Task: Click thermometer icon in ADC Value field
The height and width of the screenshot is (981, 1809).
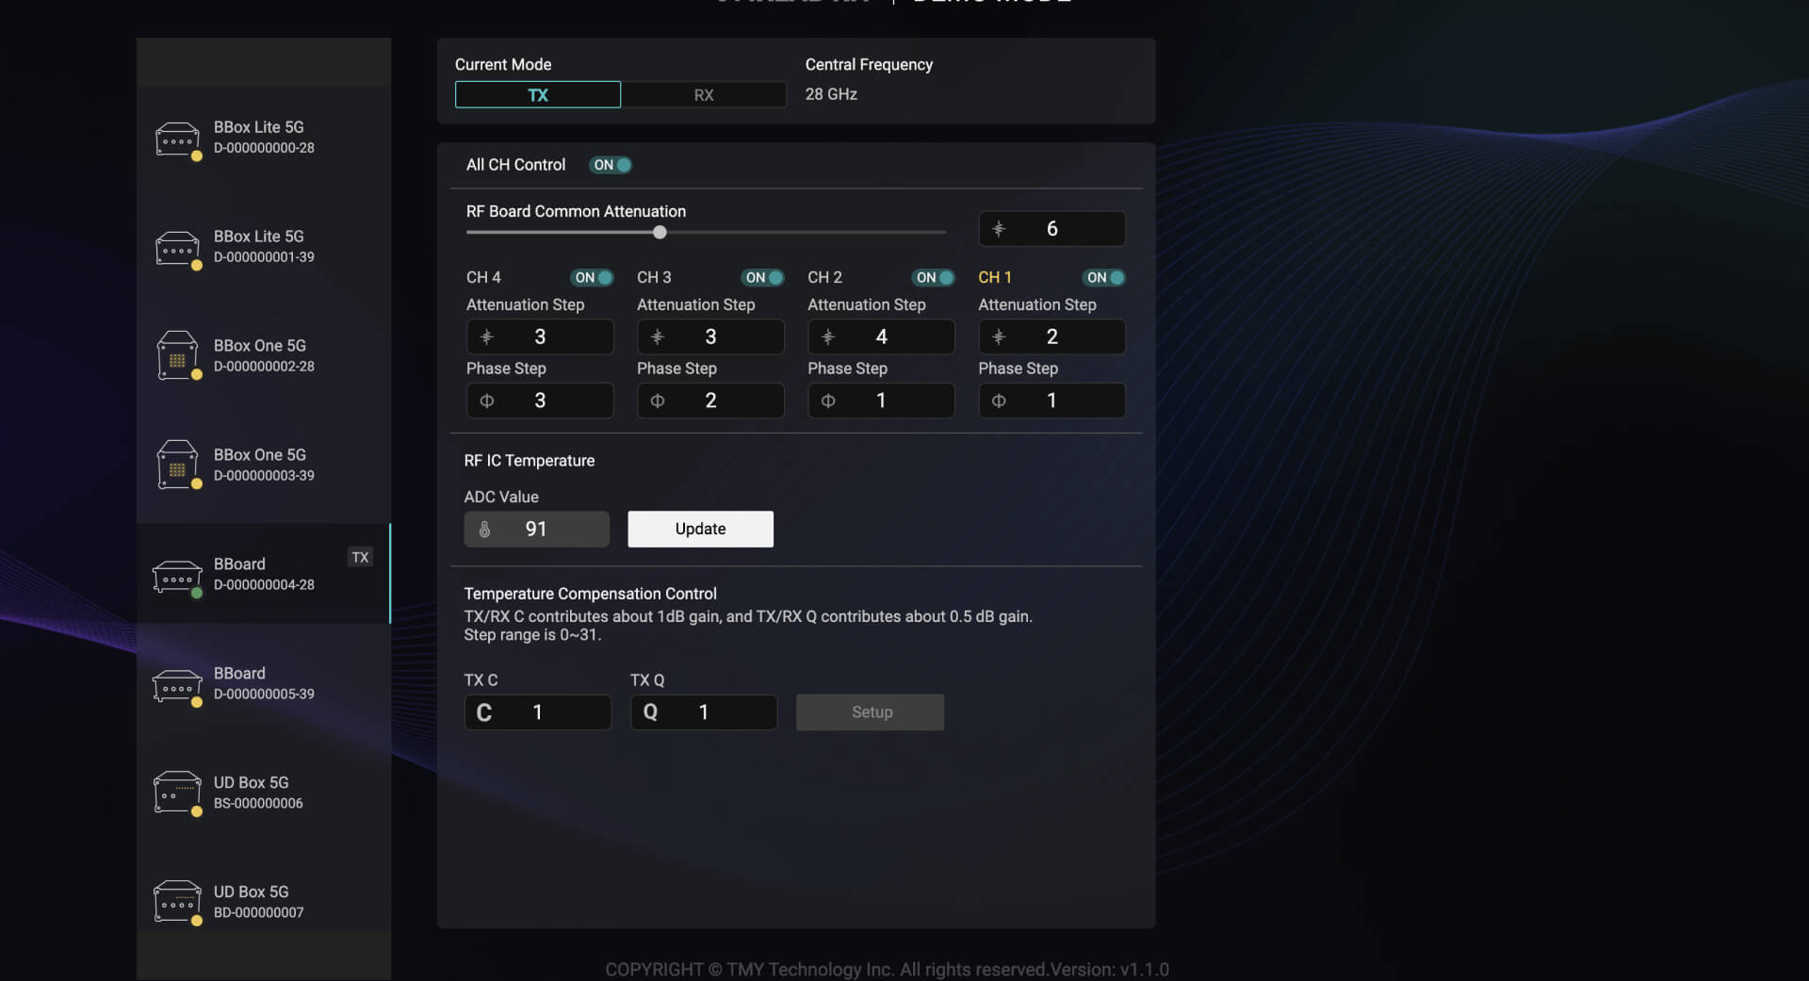Action: coord(484,530)
